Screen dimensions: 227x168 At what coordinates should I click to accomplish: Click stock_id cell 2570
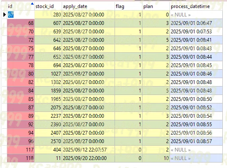pyautogui.click(x=48, y=141)
